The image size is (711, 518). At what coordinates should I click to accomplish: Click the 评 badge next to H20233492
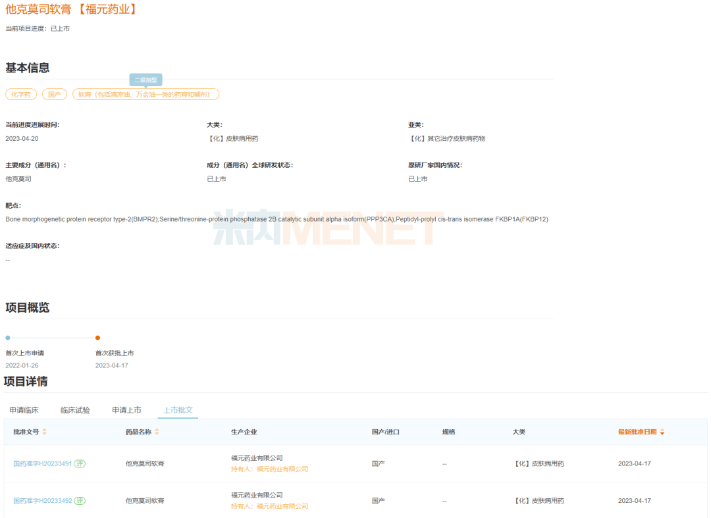point(80,501)
